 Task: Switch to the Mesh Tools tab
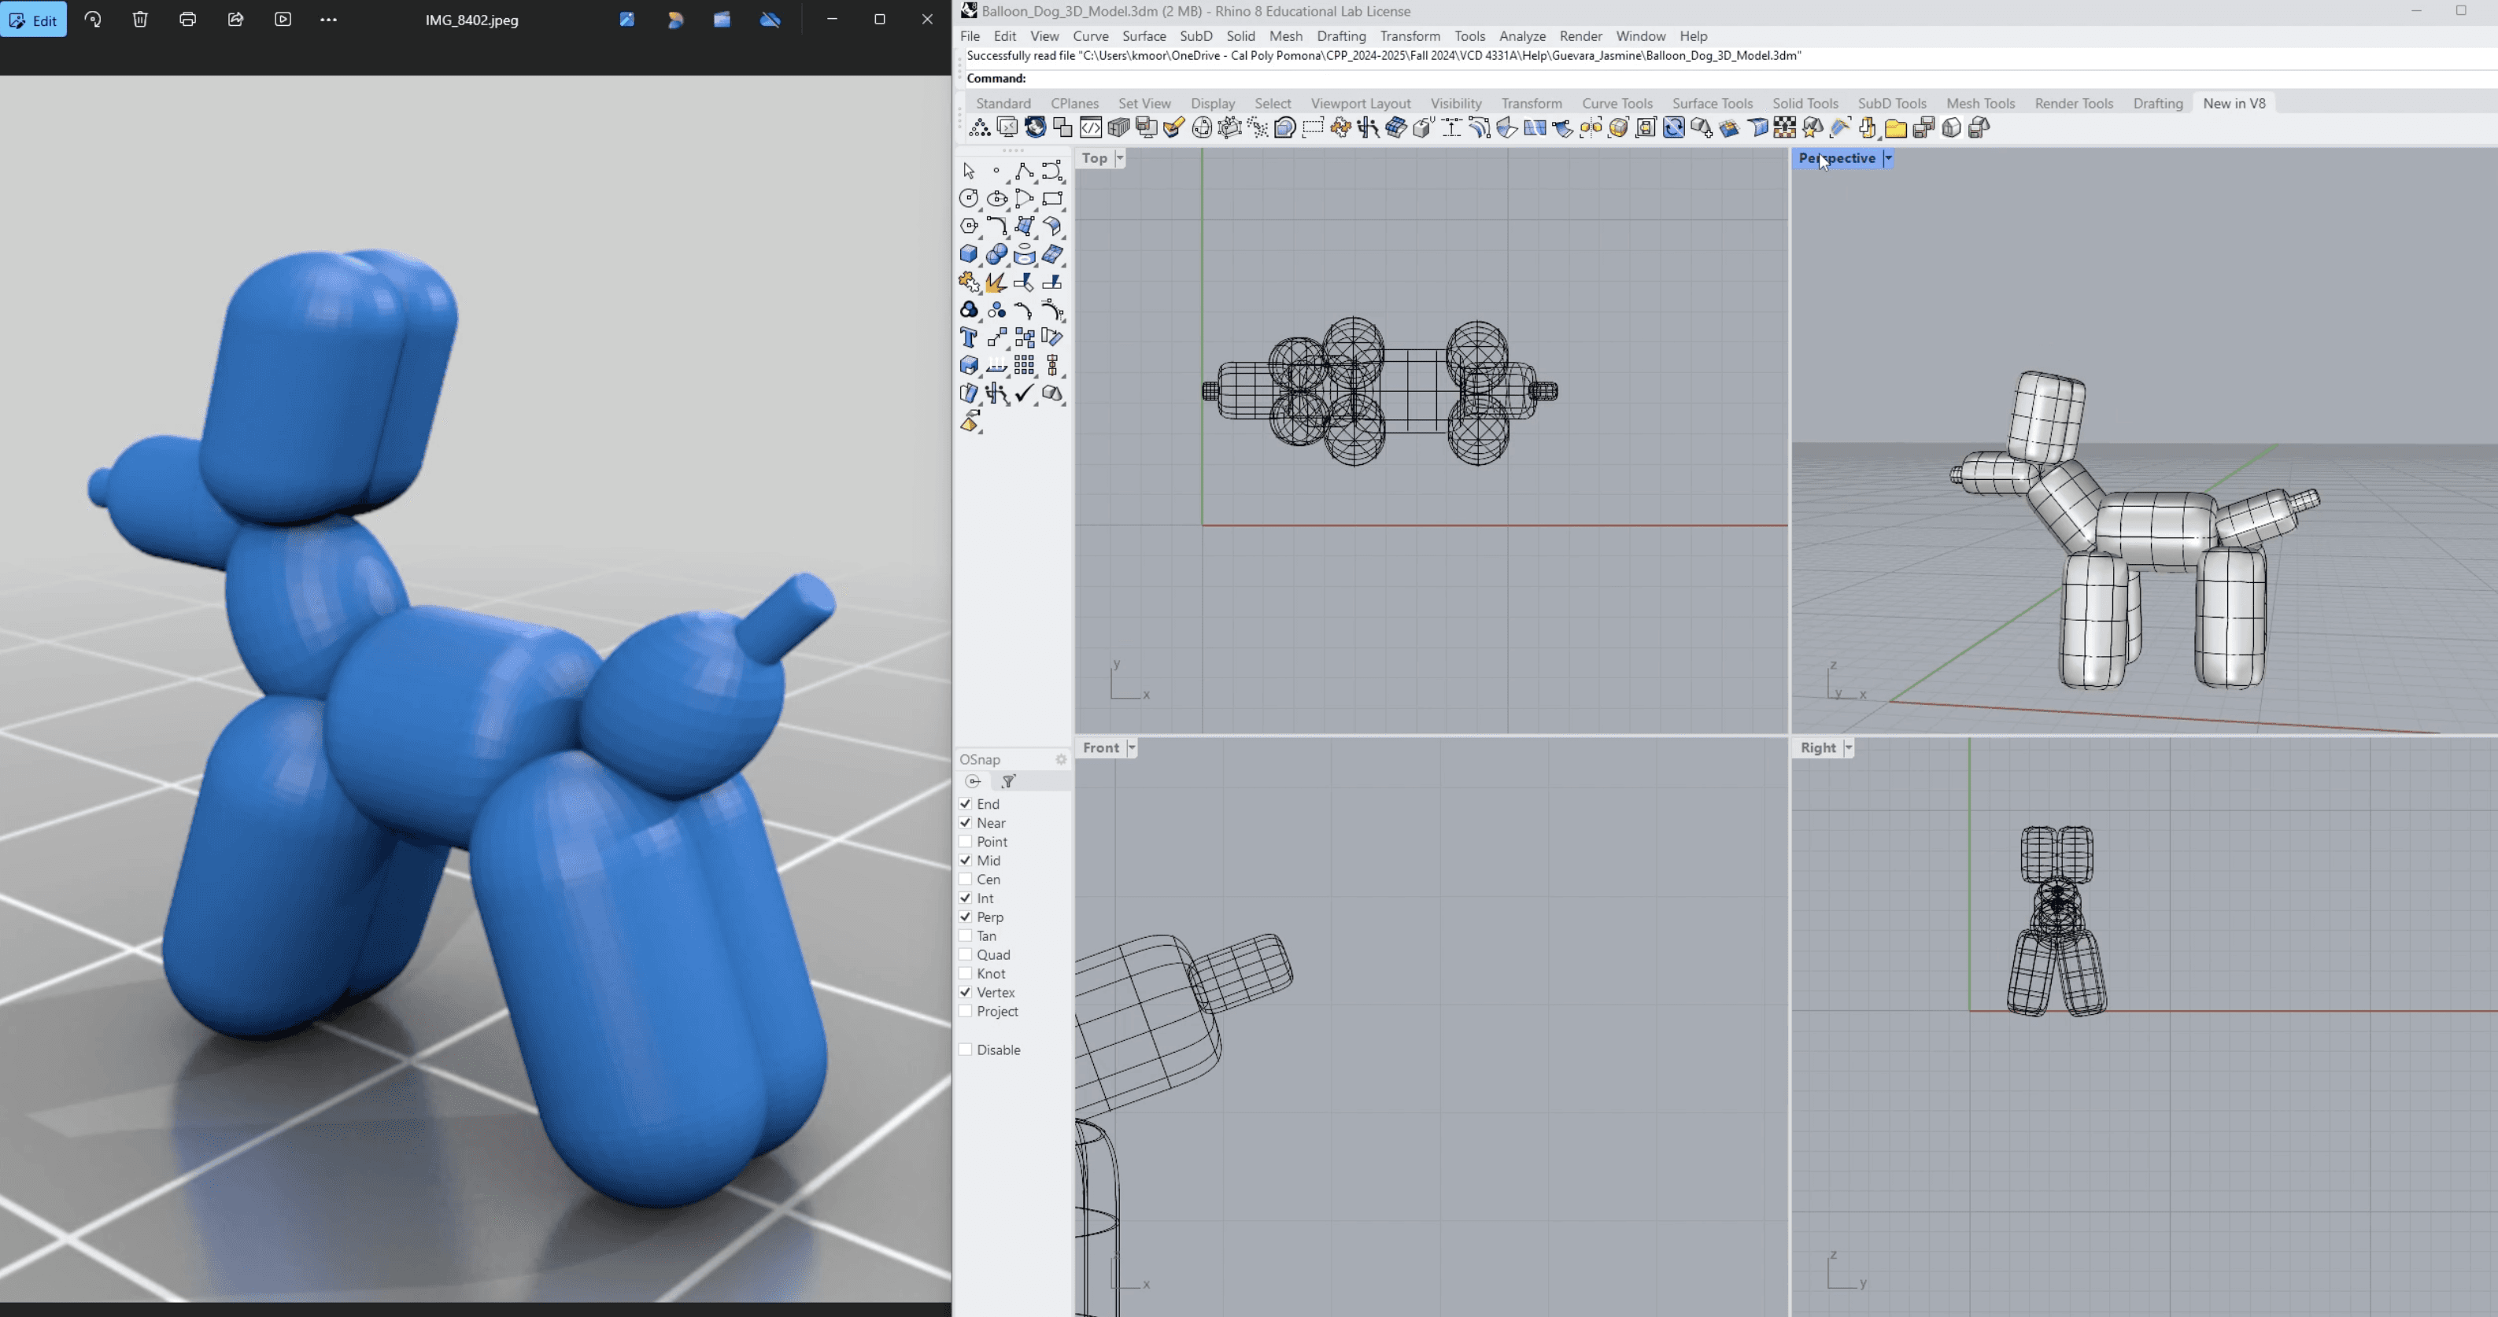pos(1980,103)
